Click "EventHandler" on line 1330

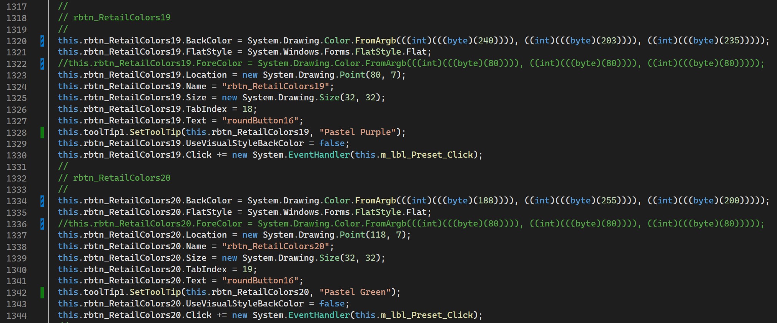(319, 155)
